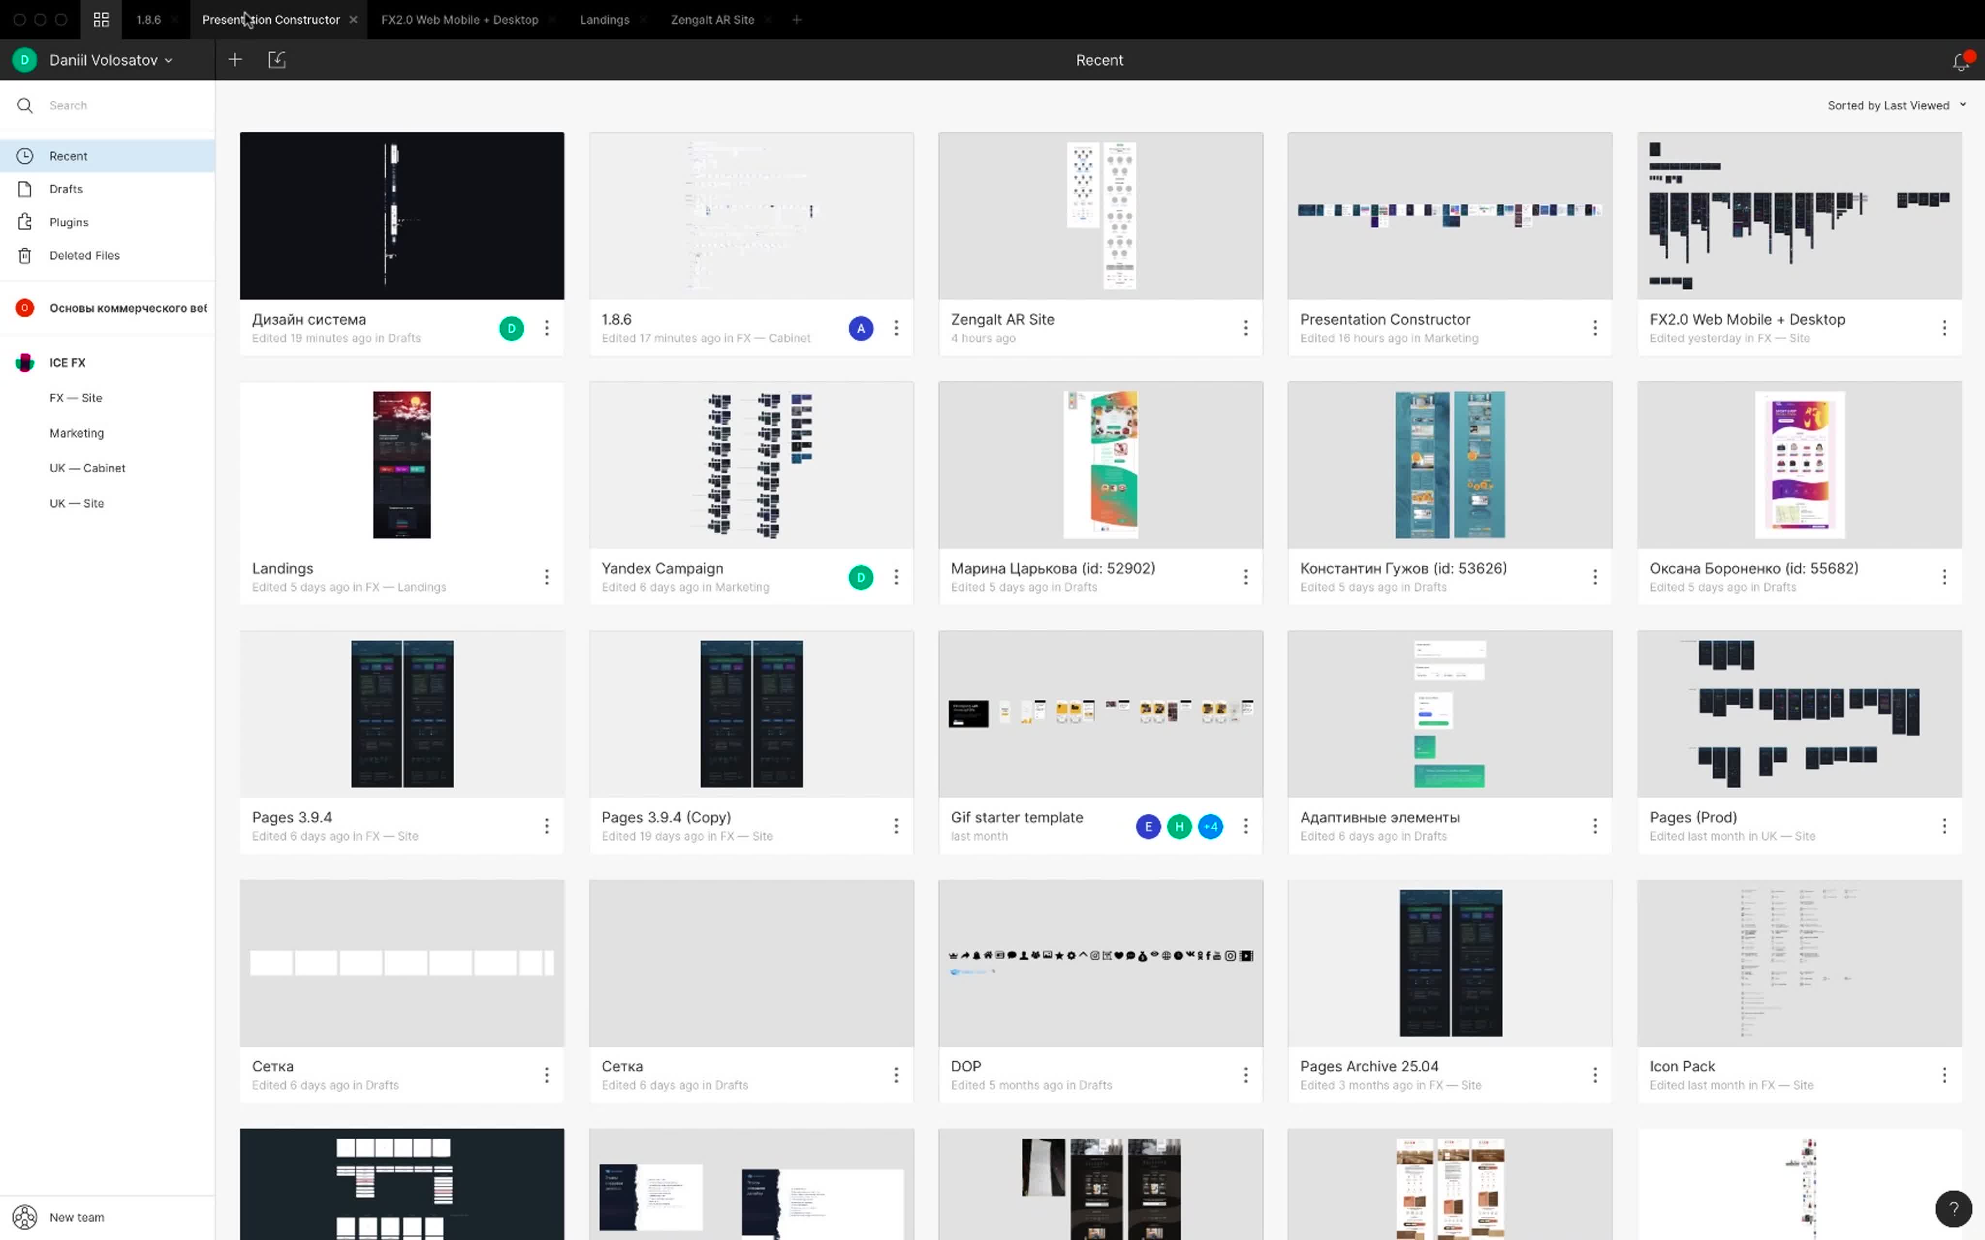Open Yandex Campaign file thumbnail
1985x1240 pixels.
click(751, 465)
